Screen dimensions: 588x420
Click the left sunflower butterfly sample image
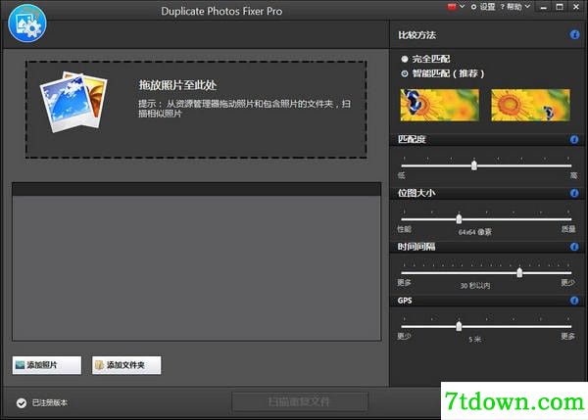click(439, 105)
